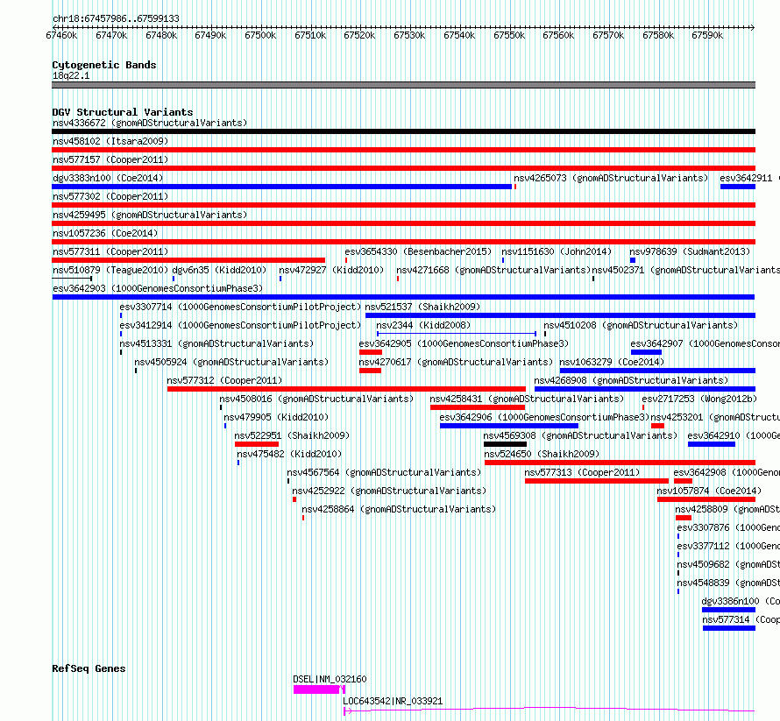Select the nsv458102 (Itsara2009) label
This screenshot has height=721, width=780.
(x=110, y=141)
